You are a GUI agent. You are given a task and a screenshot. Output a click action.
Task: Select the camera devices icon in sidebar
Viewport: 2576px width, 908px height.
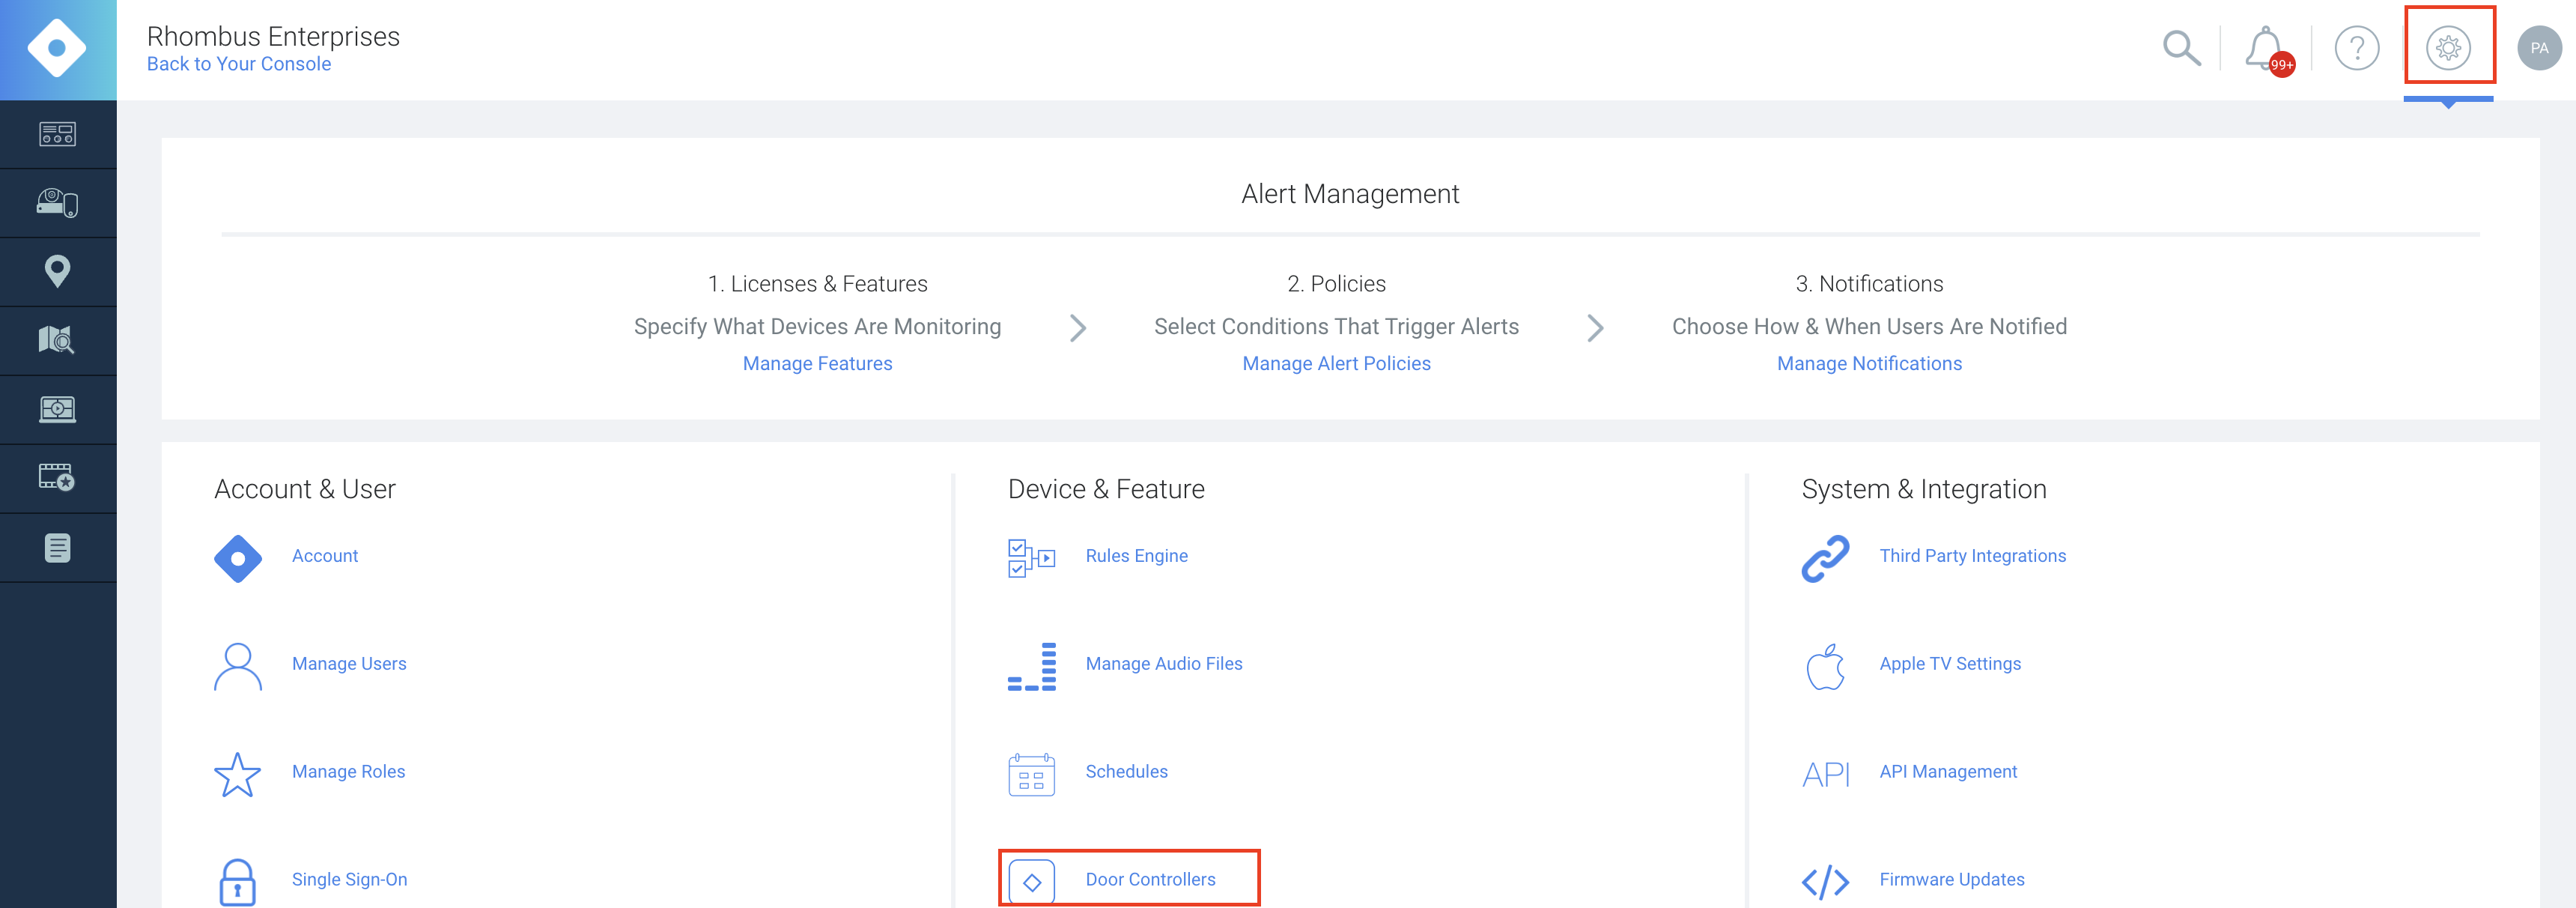[x=57, y=202]
